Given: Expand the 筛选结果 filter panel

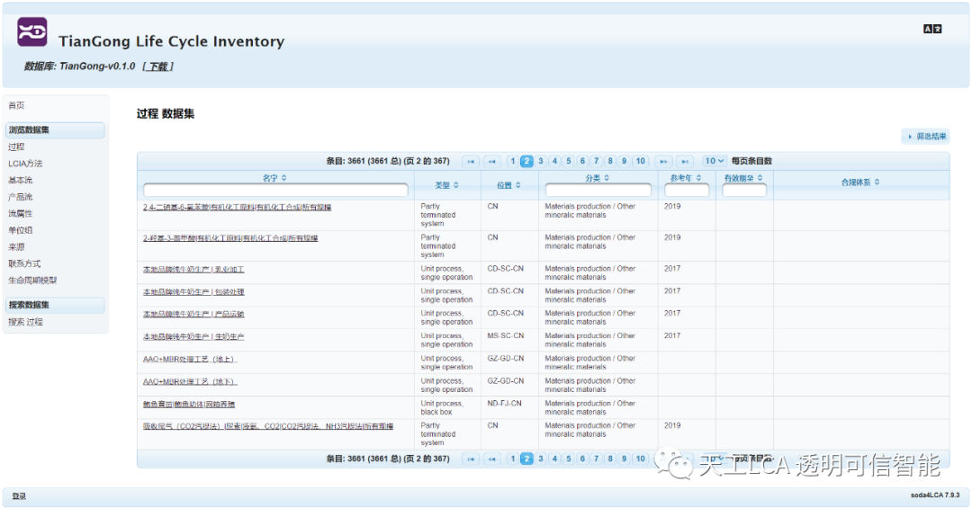Looking at the screenshot, I should 925,137.
